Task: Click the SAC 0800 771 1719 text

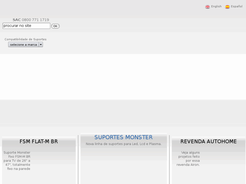Action: pos(31,20)
